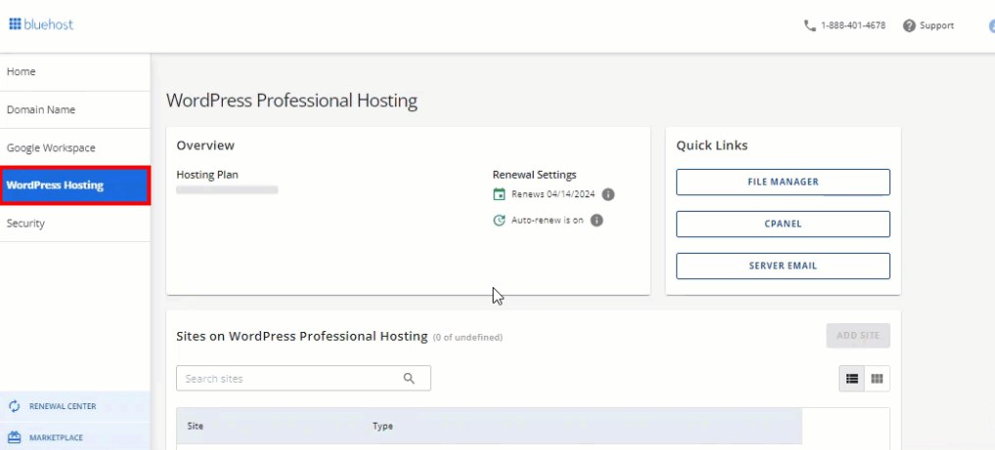Click the Support question mark icon
Screen dimensions: 995x450
click(x=909, y=25)
